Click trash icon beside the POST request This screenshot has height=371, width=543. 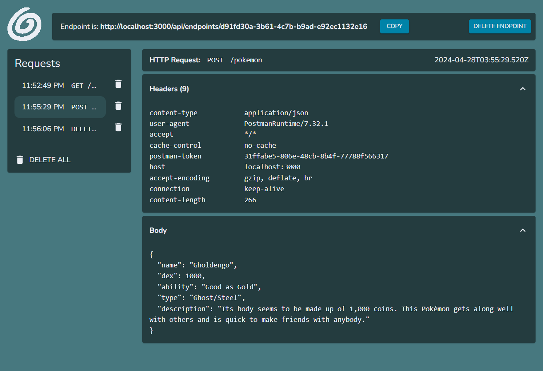(118, 106)
